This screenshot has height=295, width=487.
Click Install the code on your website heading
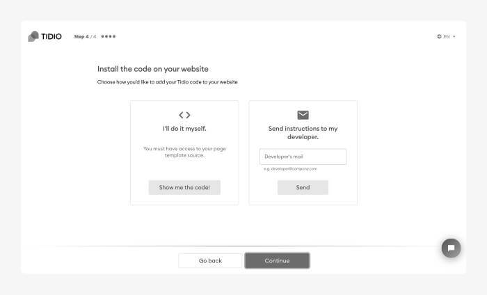click(153, 69)
